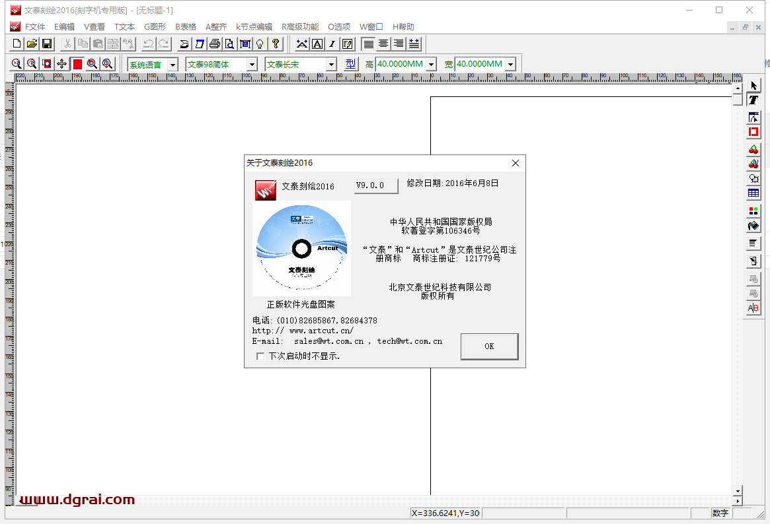This screenshot has width=770, height=524.
Task: Open the four-color squares palette tool
Action: point(753,211)
